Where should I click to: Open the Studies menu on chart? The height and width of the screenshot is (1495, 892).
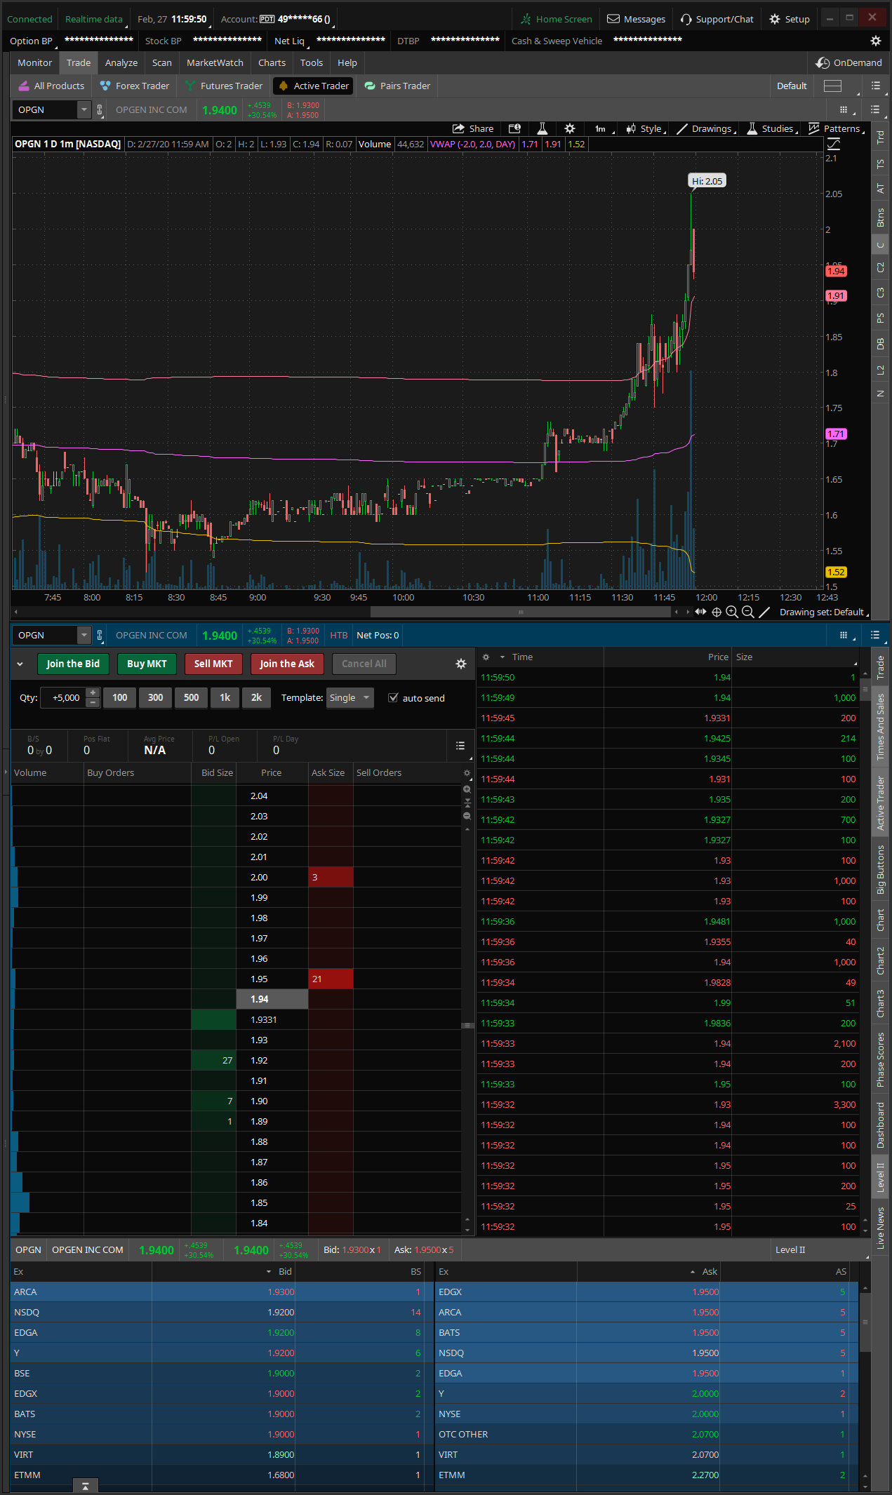pyautogui.click(x=771, y=128)
